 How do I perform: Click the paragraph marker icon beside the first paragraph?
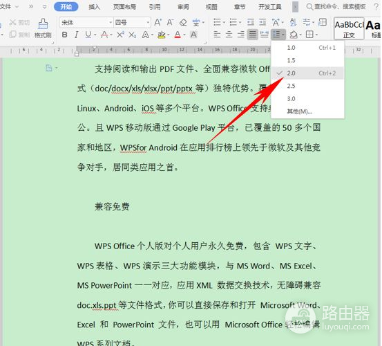(x=49, y=68)
